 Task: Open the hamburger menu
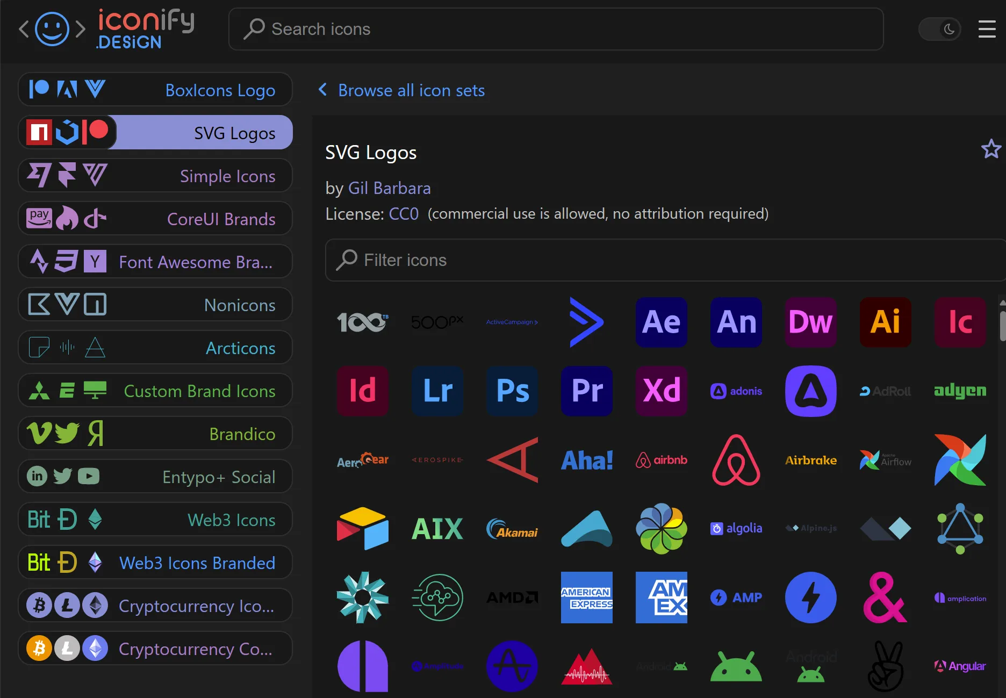click(x=987, y=30)
